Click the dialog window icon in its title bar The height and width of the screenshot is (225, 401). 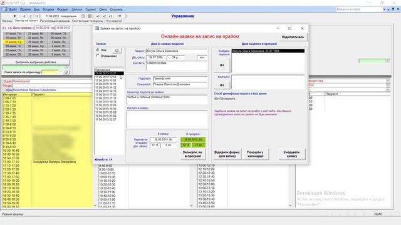[96, 28]
